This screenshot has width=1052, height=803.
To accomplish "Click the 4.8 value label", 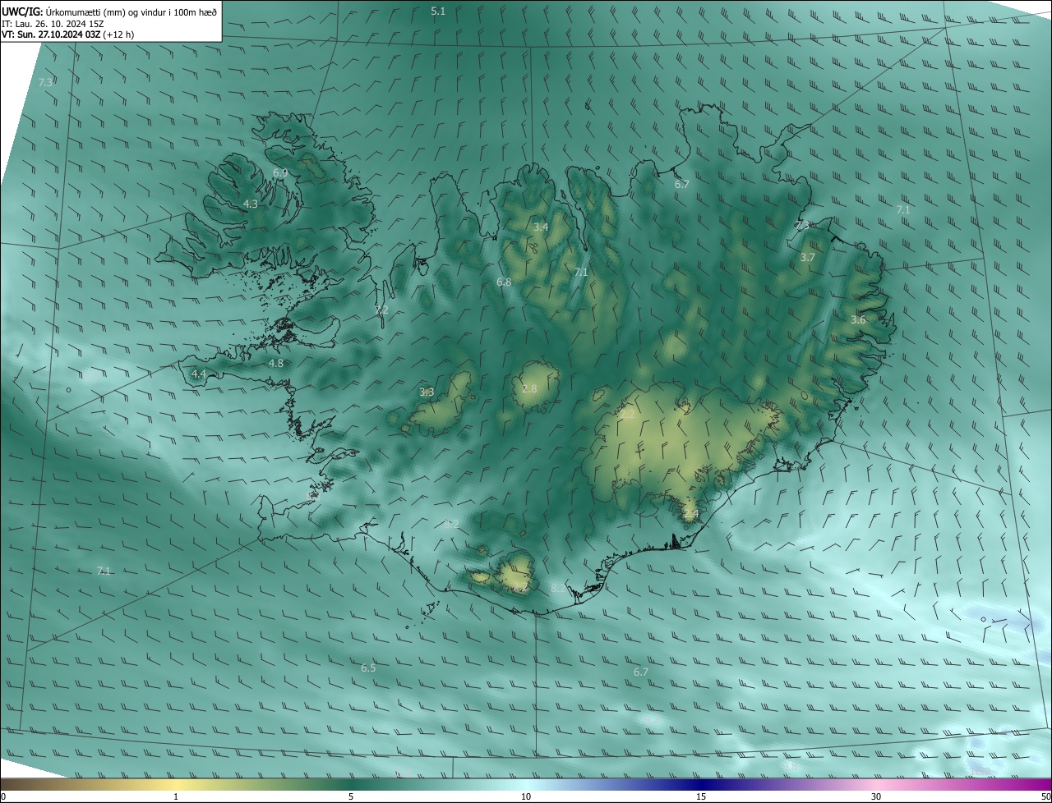I will point(276,363).
